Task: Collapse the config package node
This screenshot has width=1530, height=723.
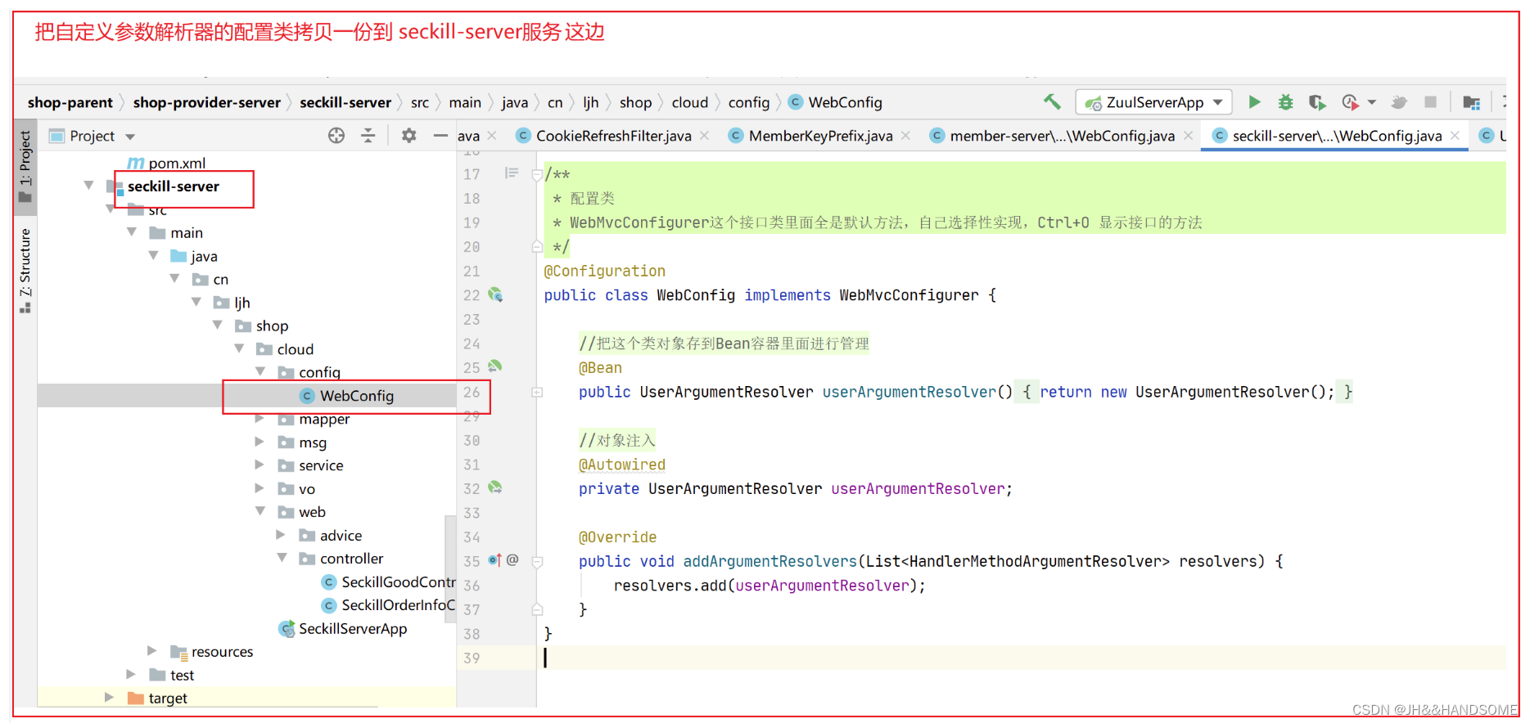Action: click(x=260, y=372)
